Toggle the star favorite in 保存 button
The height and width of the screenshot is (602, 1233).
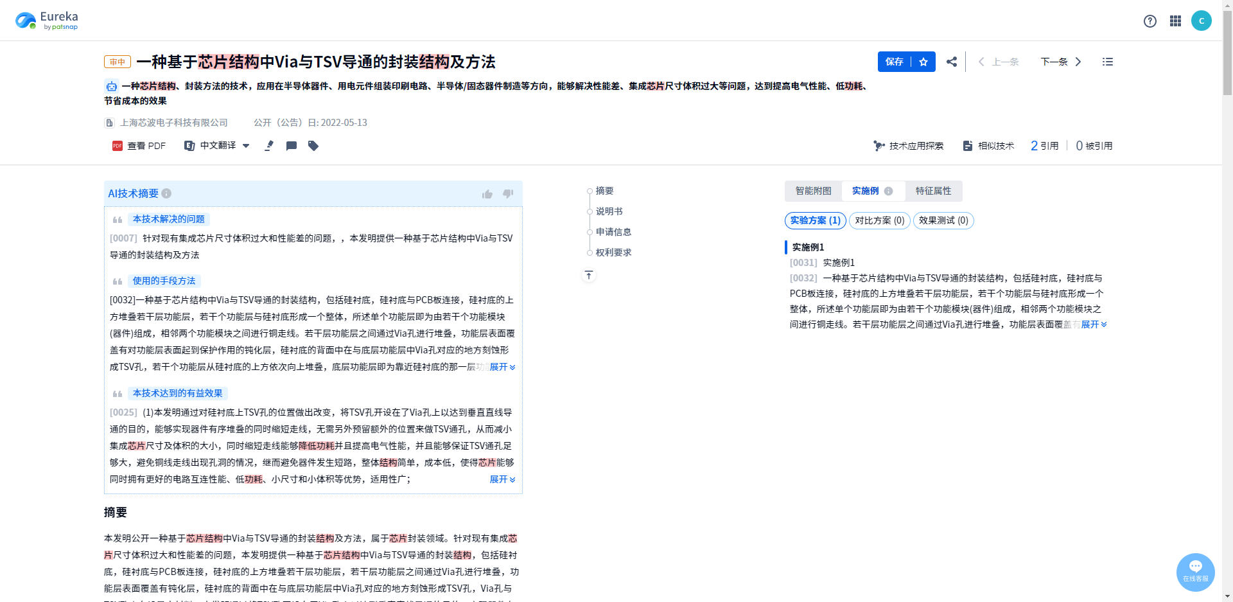pos(923,62)
